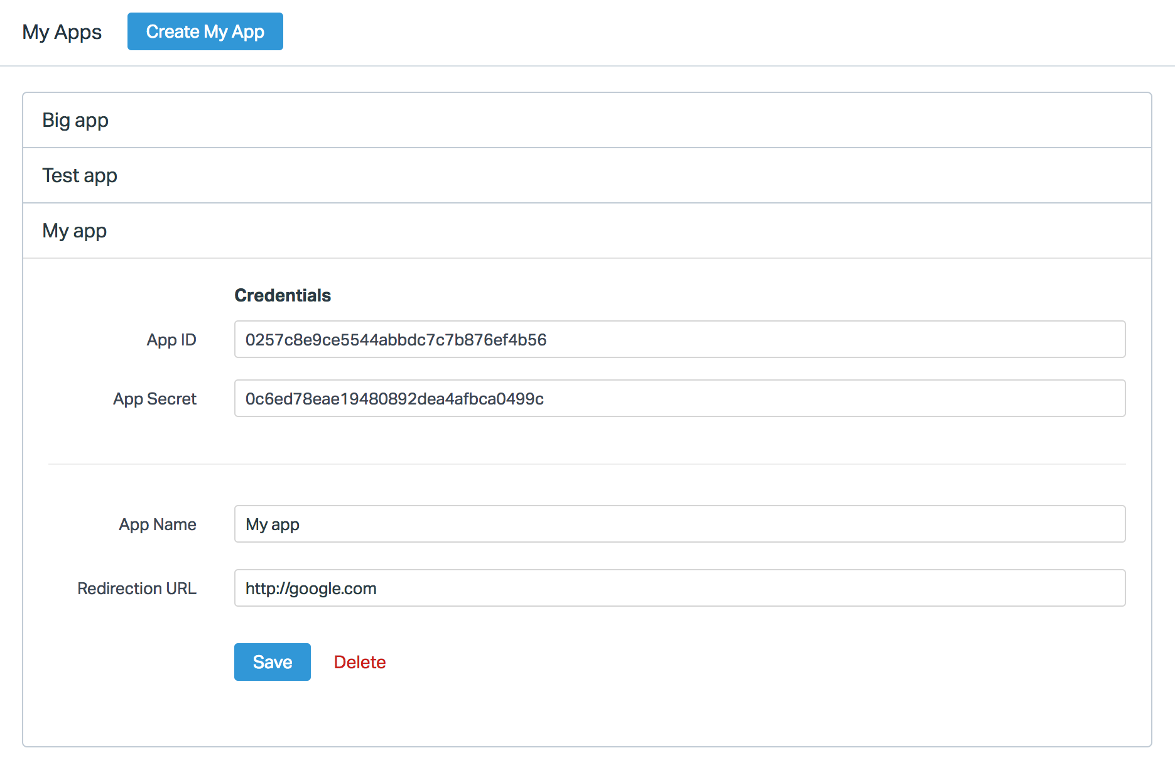1175x765 pixels.
Task: Click the red Delete link
Action: coord(359,662)
